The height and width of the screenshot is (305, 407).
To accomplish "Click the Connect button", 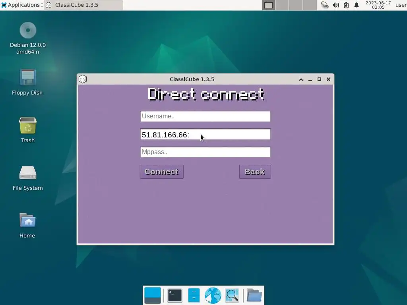I will pos(161,172).
